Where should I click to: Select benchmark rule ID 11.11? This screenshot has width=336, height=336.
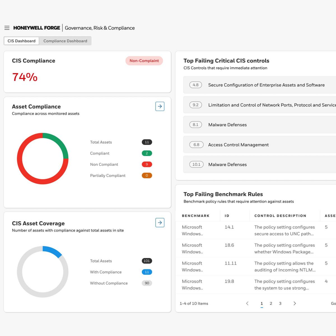pos(231,263)
